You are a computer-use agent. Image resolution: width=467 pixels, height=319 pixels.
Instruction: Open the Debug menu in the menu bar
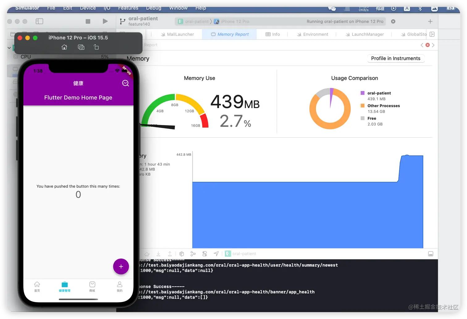[154, 8]
